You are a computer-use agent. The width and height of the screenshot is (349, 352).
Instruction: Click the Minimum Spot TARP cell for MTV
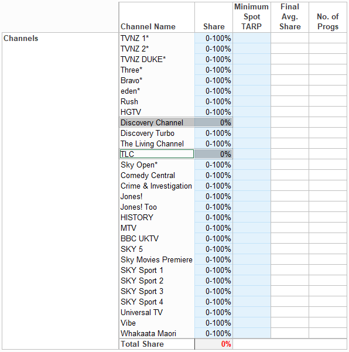pyautogui.click(x=252, y=228)
